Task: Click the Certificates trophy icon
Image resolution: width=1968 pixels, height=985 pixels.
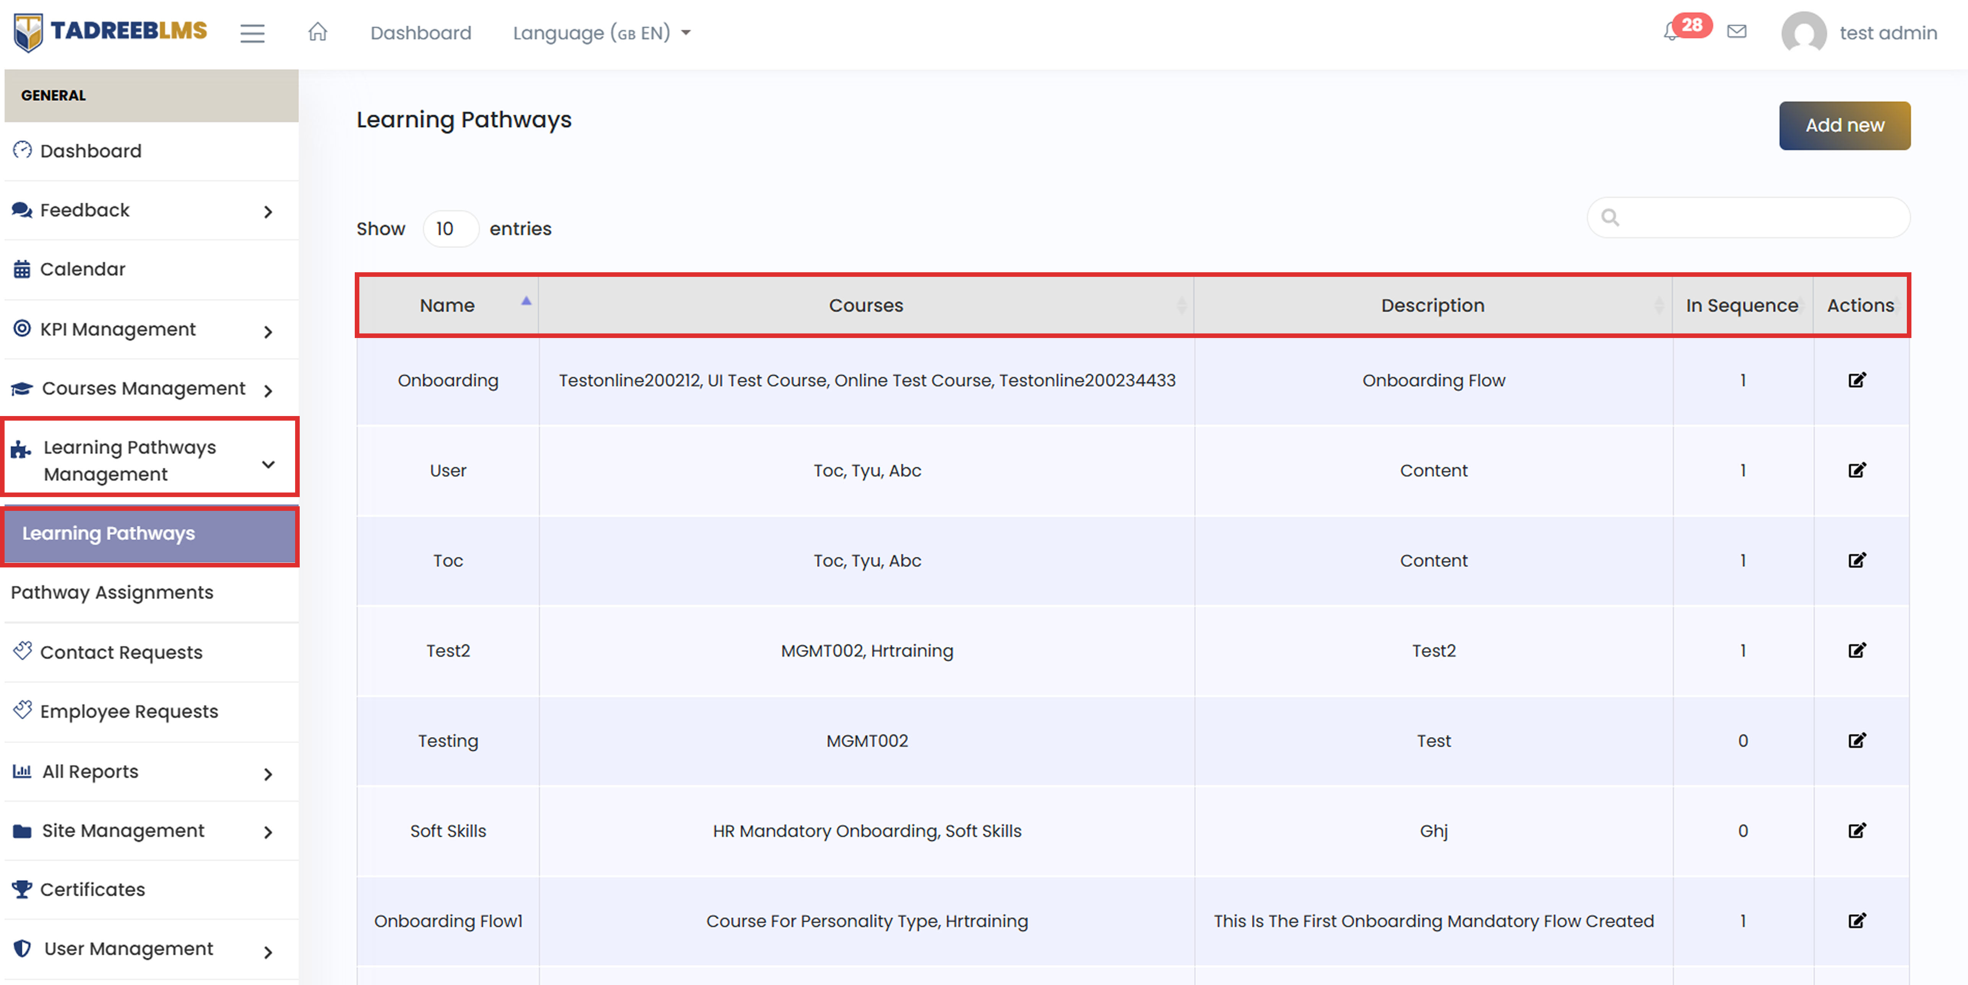Action: pyautogui.click(x=22, y=889)
